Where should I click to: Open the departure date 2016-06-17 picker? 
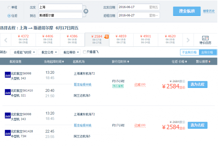[139, 7]
